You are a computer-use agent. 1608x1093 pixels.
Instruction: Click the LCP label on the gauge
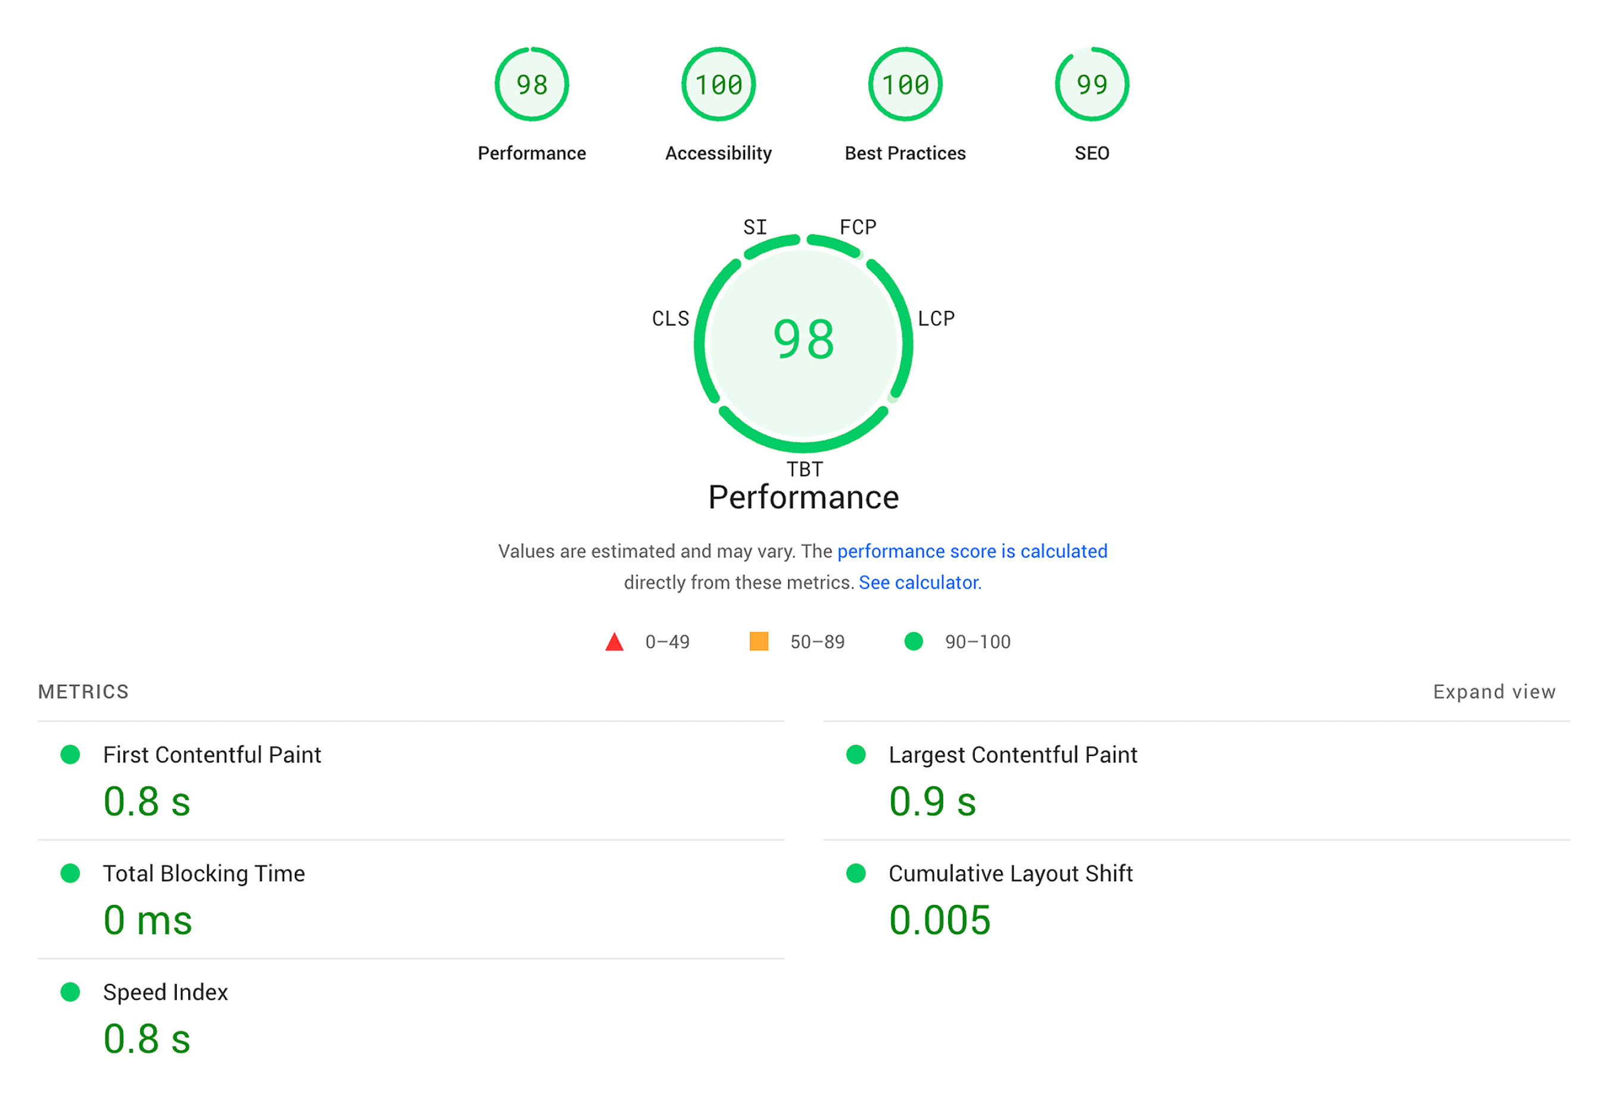[x=936, y=318]
